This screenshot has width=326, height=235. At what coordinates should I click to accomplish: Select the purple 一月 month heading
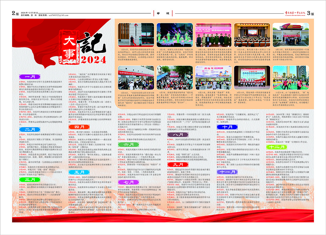tap(30, 77)
